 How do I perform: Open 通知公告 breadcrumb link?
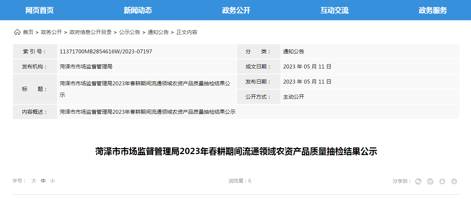click(158, 32)
